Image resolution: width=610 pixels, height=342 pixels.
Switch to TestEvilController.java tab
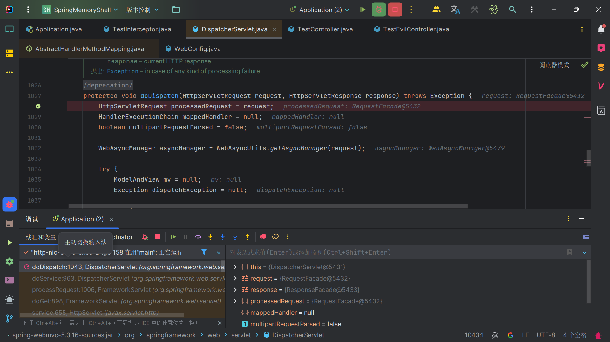coord(412,29)
